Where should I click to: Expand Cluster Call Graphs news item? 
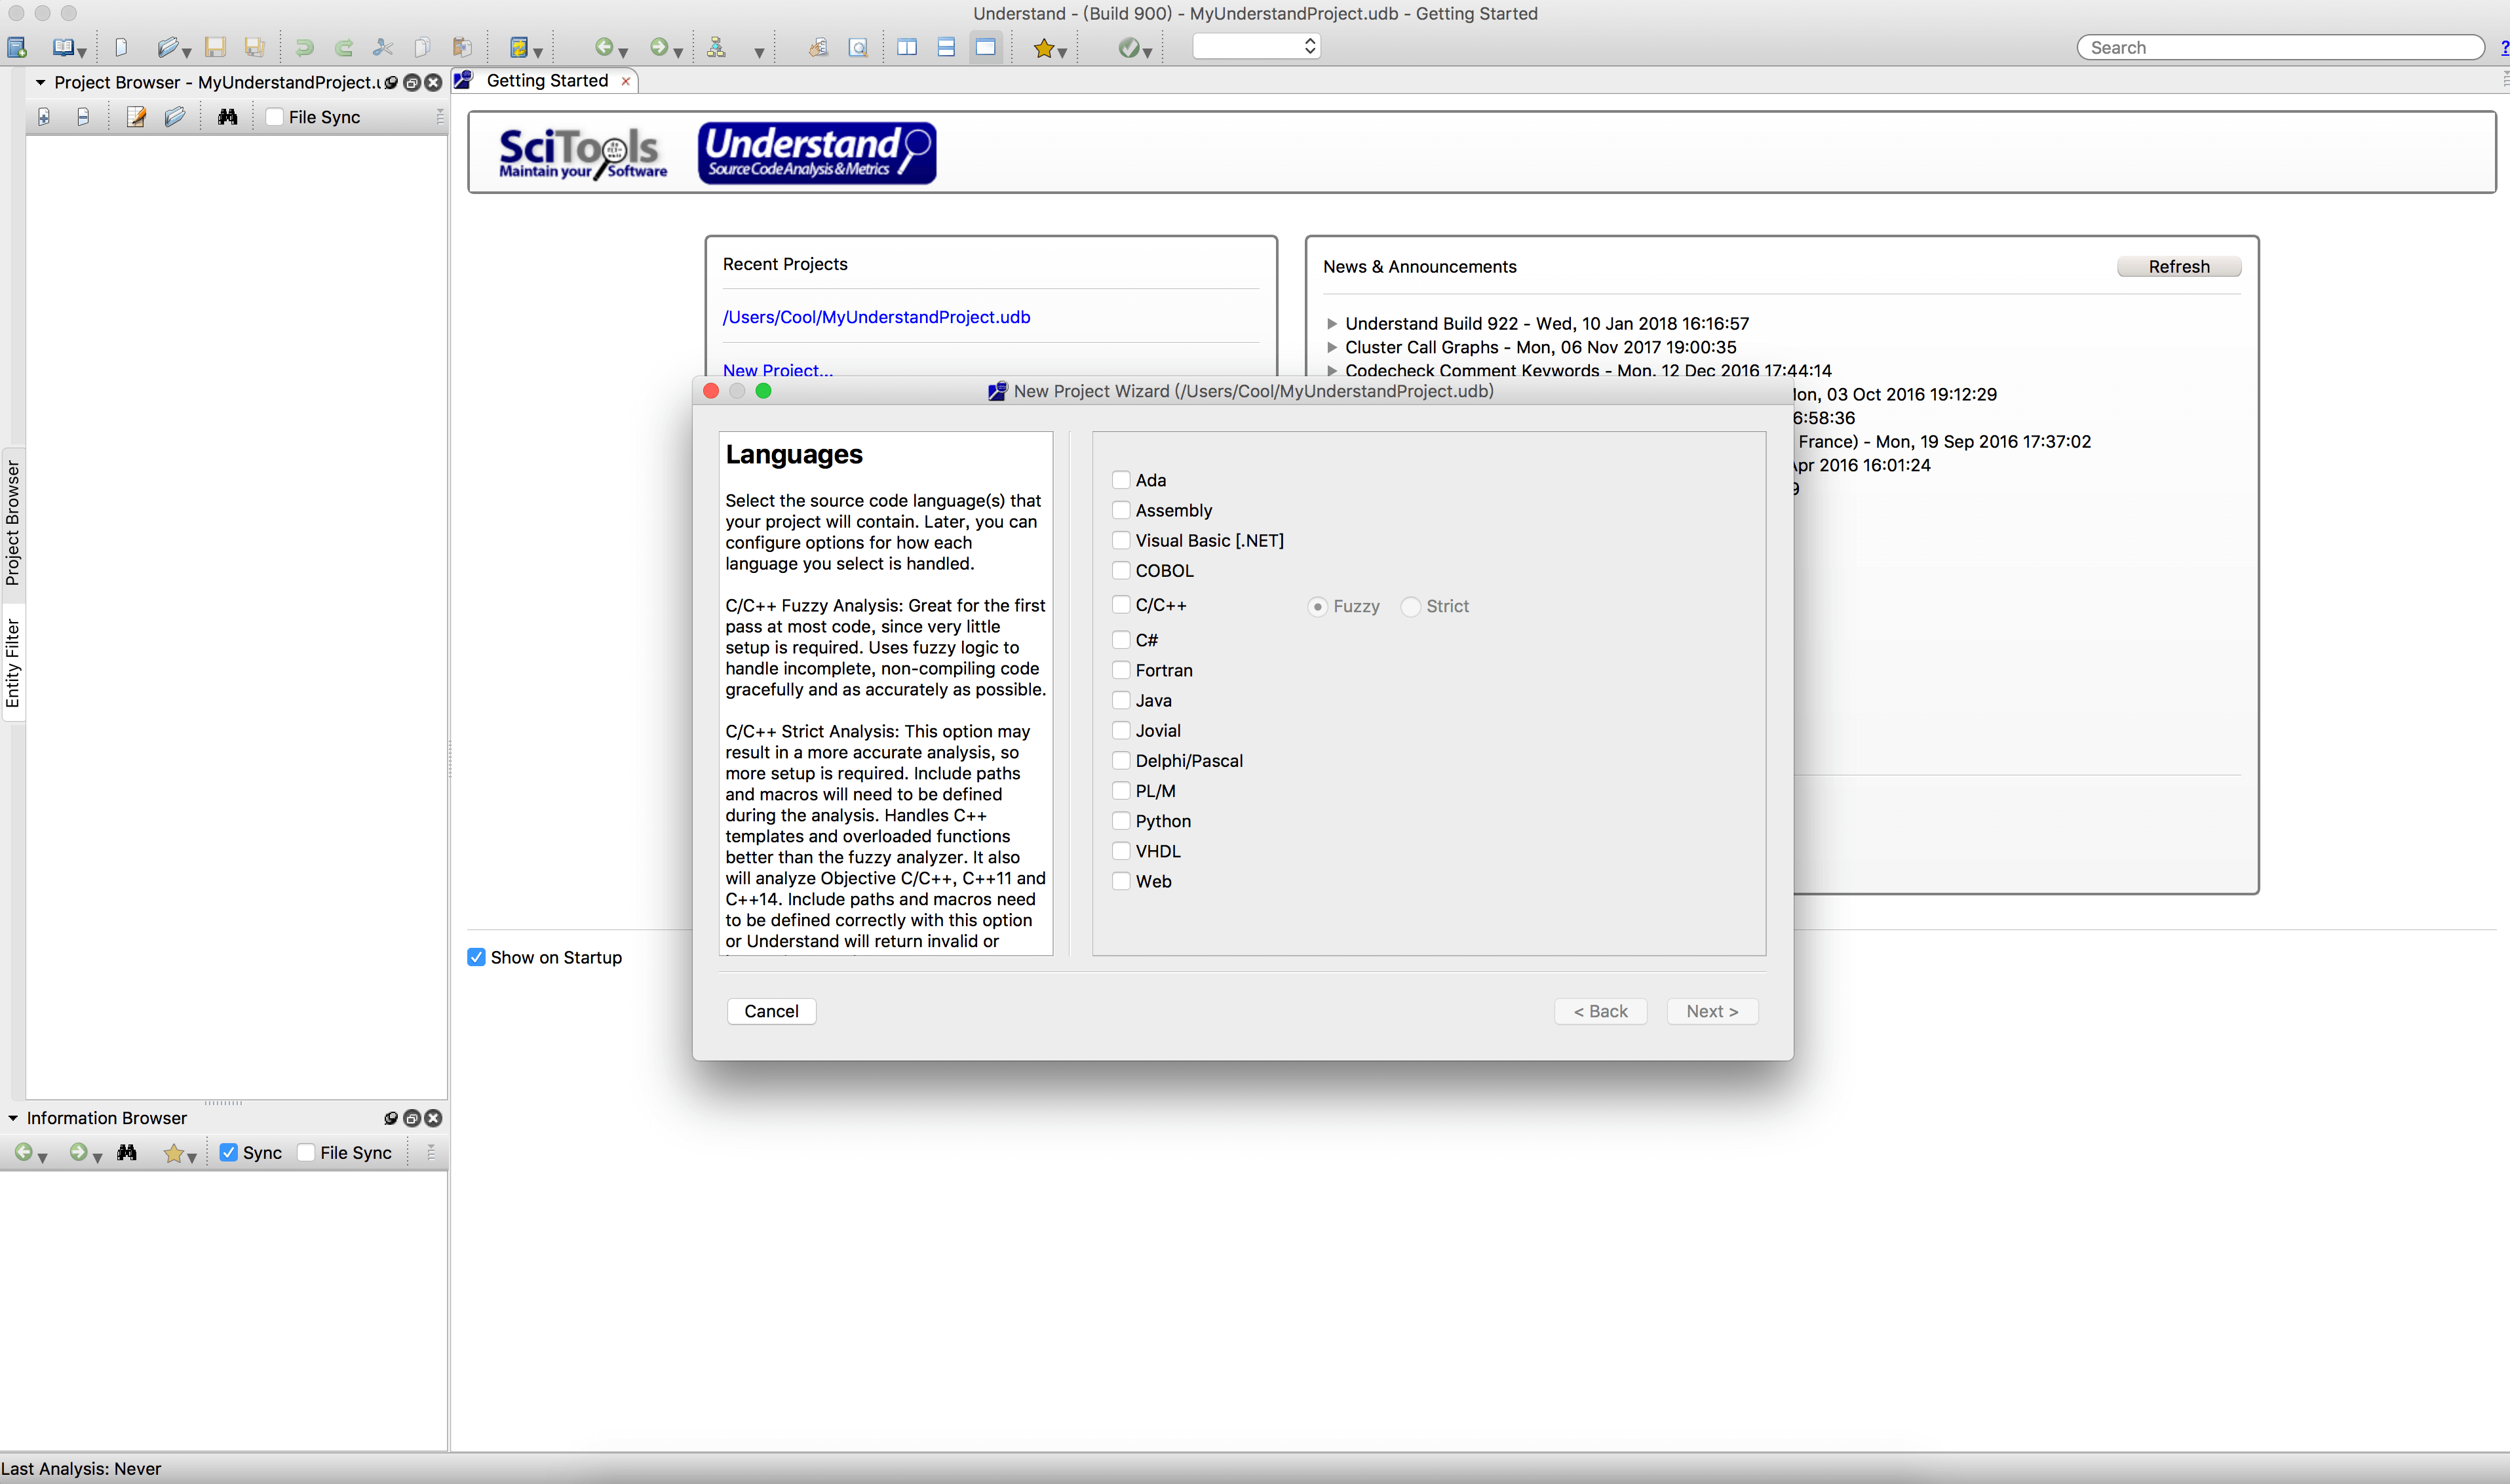tap(1332, 347)
